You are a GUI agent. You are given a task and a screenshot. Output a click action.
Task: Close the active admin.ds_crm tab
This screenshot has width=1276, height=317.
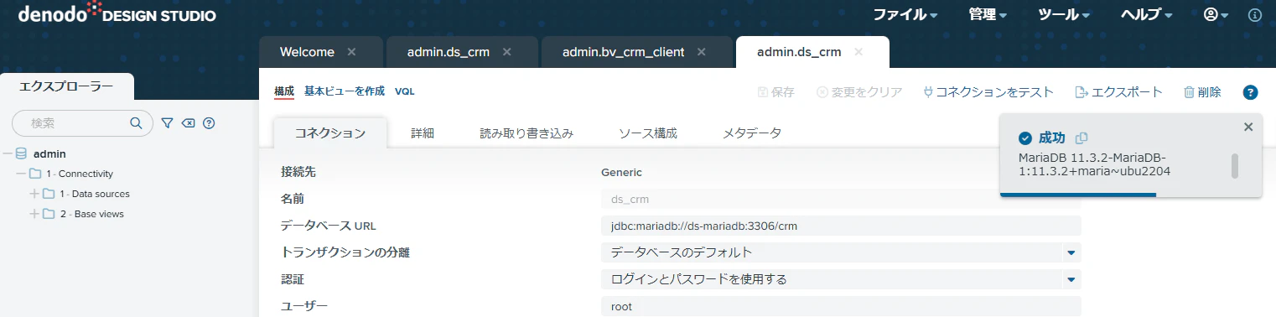(858, 52)
